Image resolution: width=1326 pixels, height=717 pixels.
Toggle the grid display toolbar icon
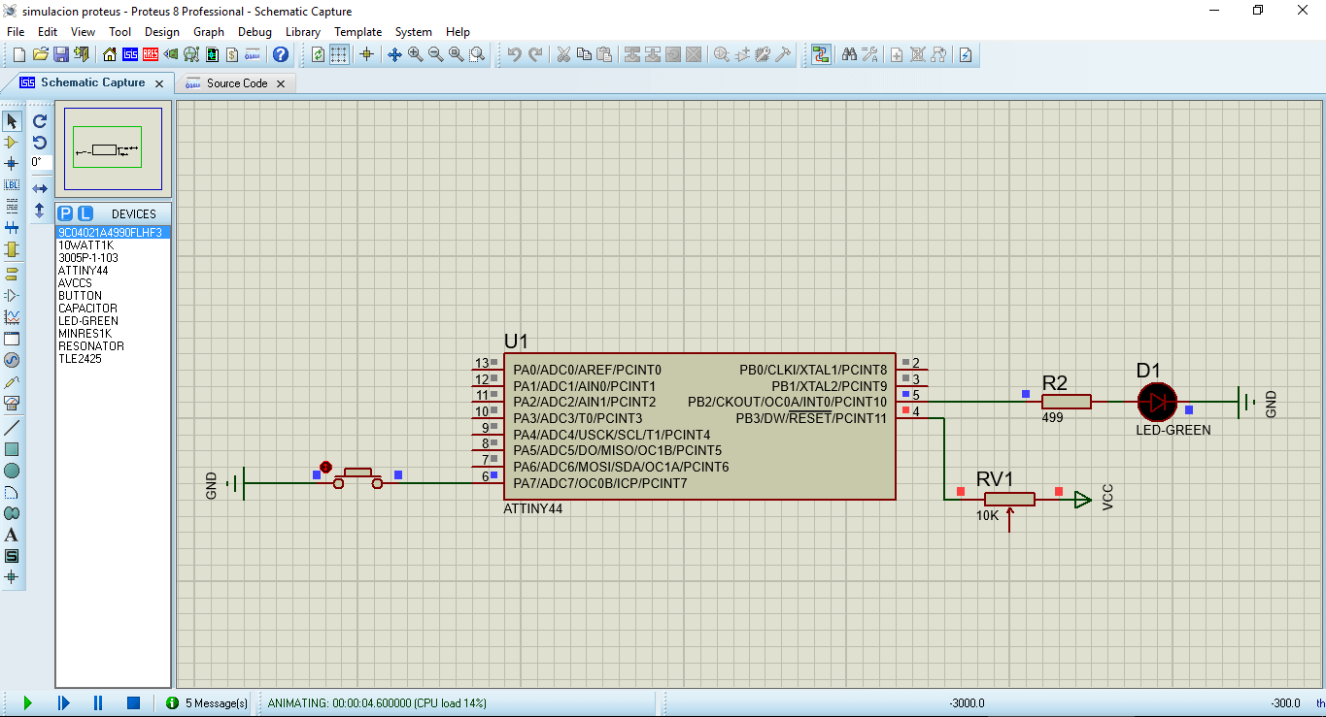tap(339, 54)
